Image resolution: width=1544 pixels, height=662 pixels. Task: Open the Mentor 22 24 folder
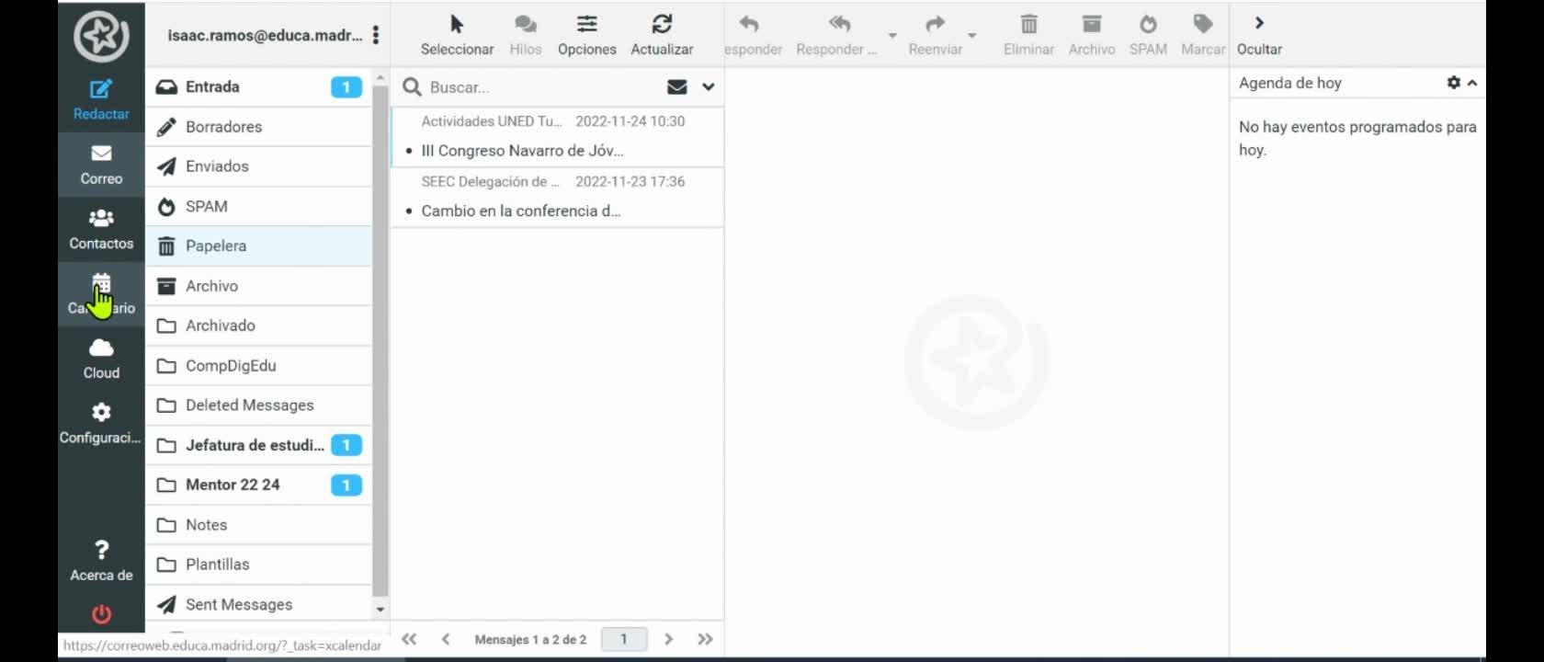tap(259, 485)
